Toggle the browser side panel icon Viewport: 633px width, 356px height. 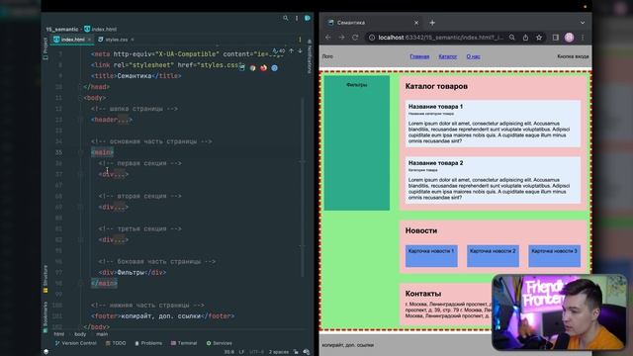click(x=556, y=38)
